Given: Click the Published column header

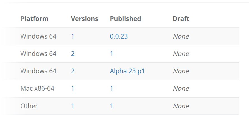Looking at the screenshot, I should [x=125, y=19].
